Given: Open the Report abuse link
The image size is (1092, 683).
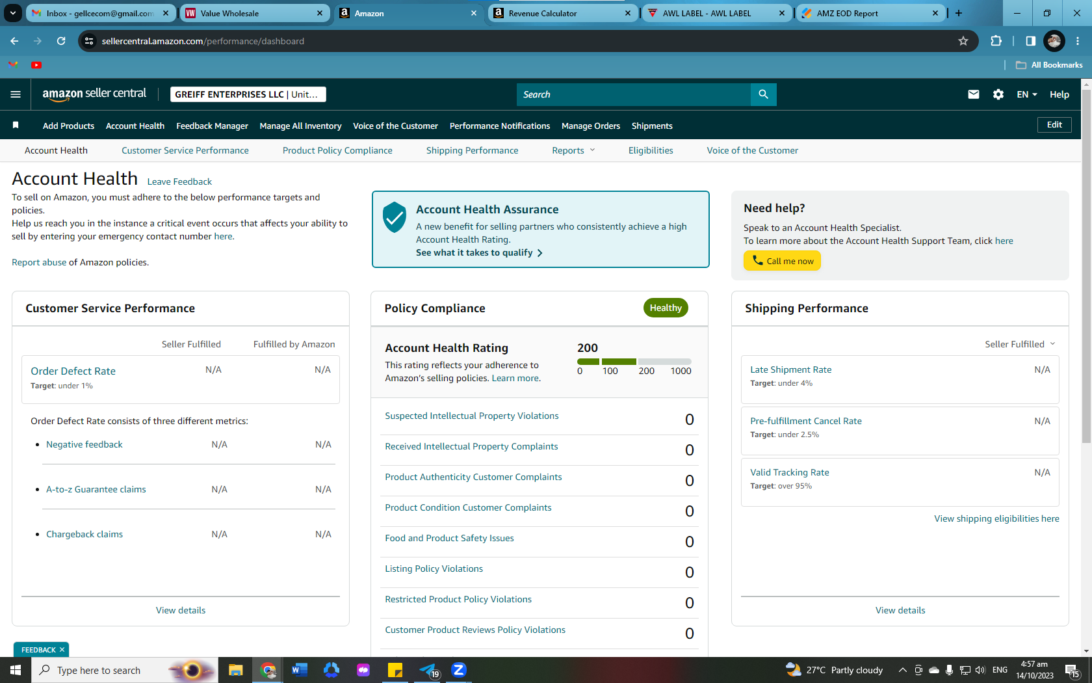Looking at the screenshot, I should pyautogui.click(x=39, y=262).
